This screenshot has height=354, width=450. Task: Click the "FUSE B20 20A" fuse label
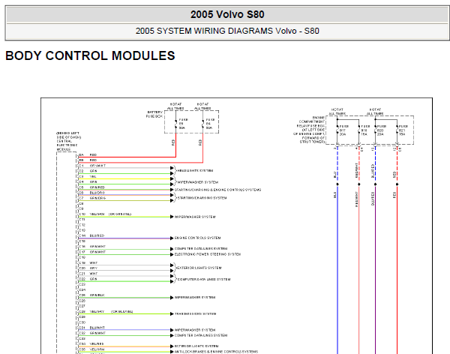click(x=382, y=130)
